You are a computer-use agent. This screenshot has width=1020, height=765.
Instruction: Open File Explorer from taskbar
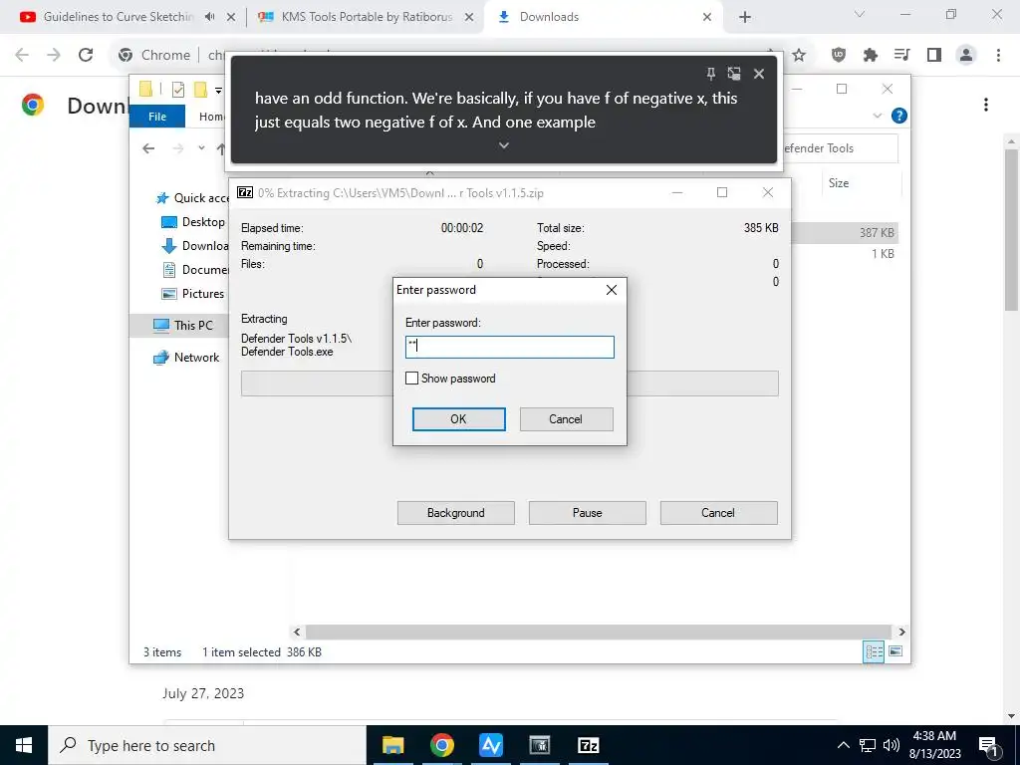(x=392, y=745)
